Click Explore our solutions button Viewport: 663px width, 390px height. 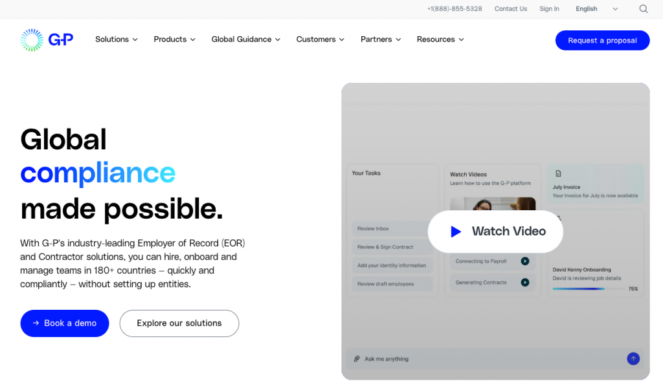(x=179, y=323)
